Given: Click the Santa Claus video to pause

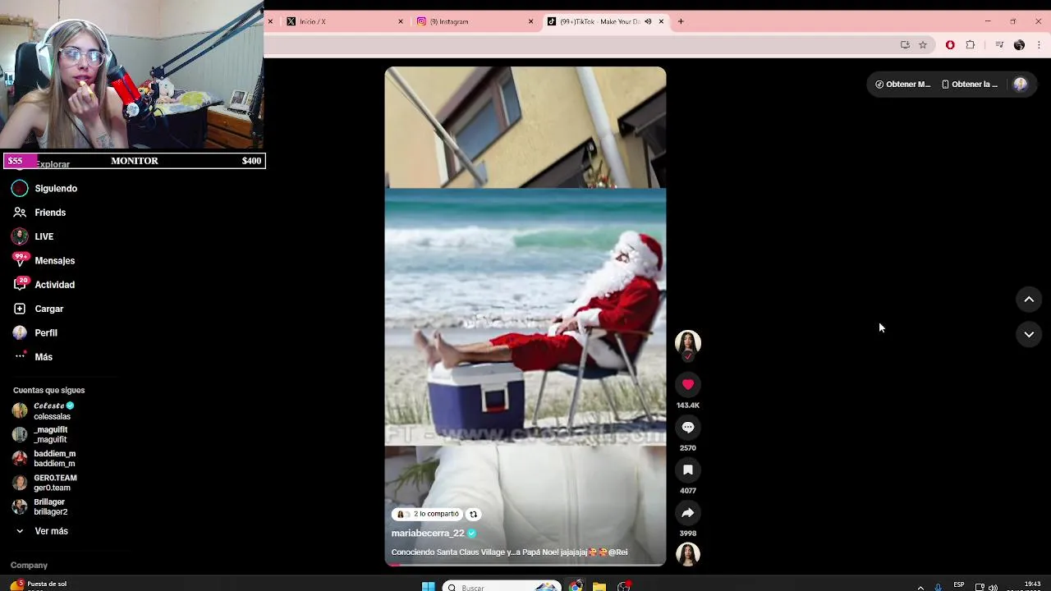Looking at the screenshot, I should (x=525, y=316).
